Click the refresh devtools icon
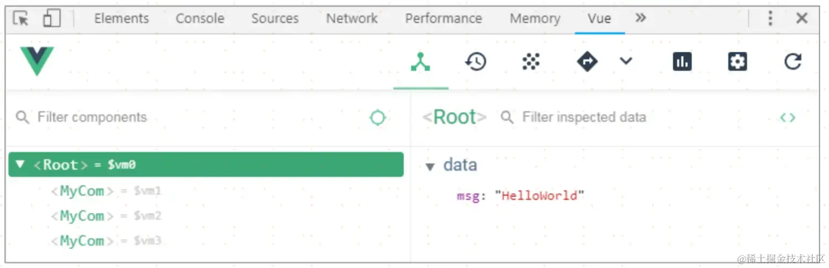Image resolution: width=829 pixels, height=268 pixels. [793, 62]
